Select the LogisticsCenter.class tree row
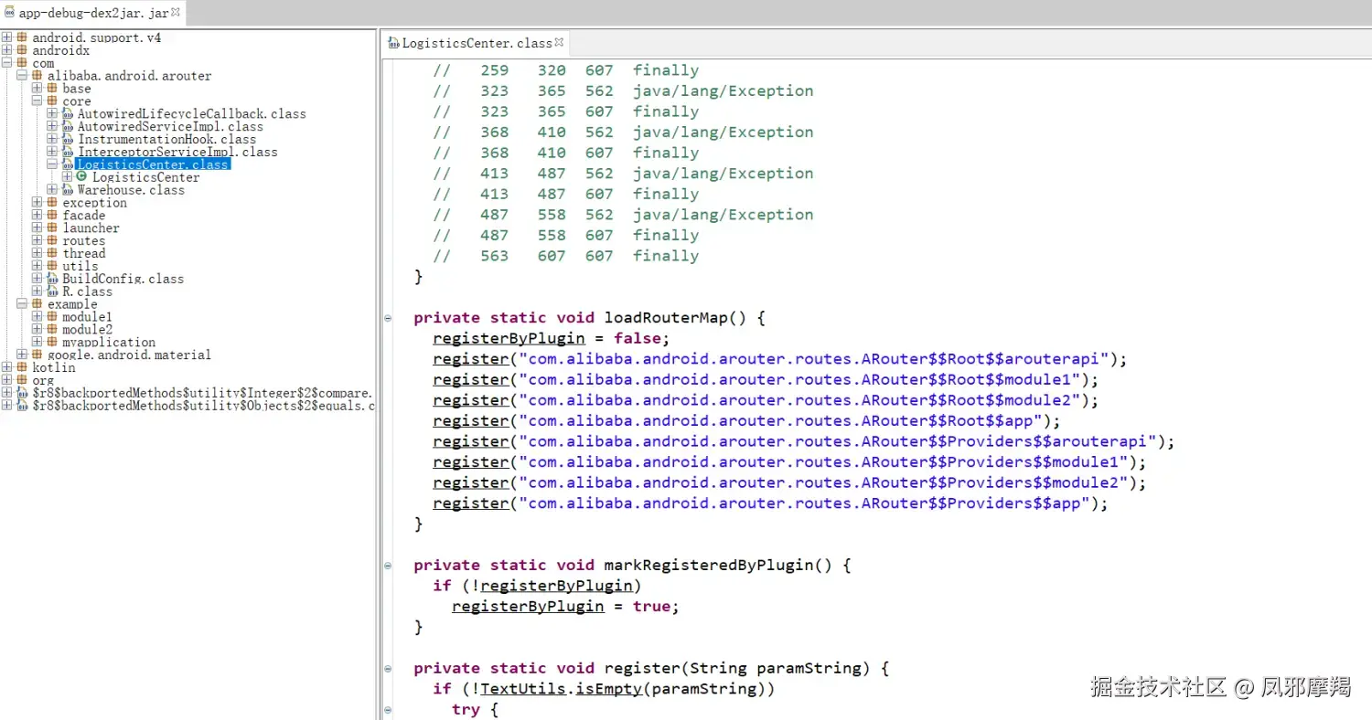Screen dimensions: 1372x720 [x=153, y=164]
